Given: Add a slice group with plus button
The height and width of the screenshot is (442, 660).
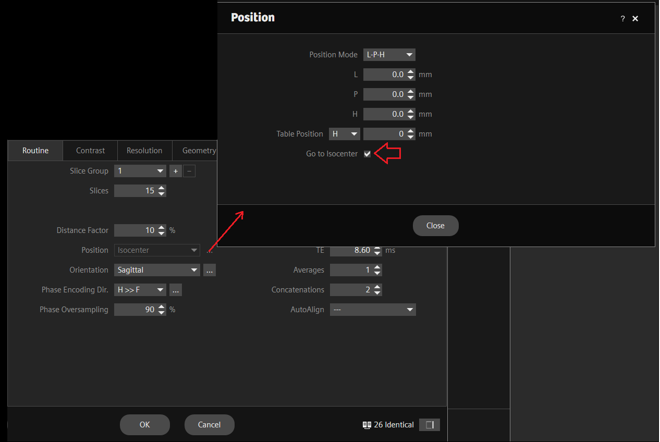Looking at the screenshot, I should click(x=176, y=171).
